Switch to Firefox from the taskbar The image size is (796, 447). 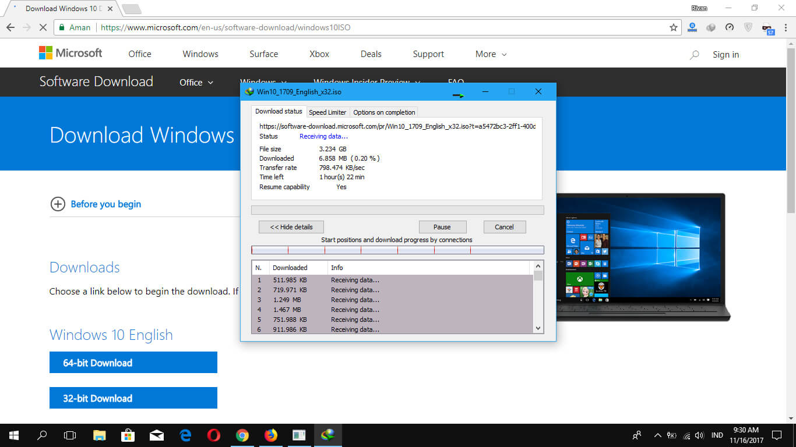tap(271, 435)
